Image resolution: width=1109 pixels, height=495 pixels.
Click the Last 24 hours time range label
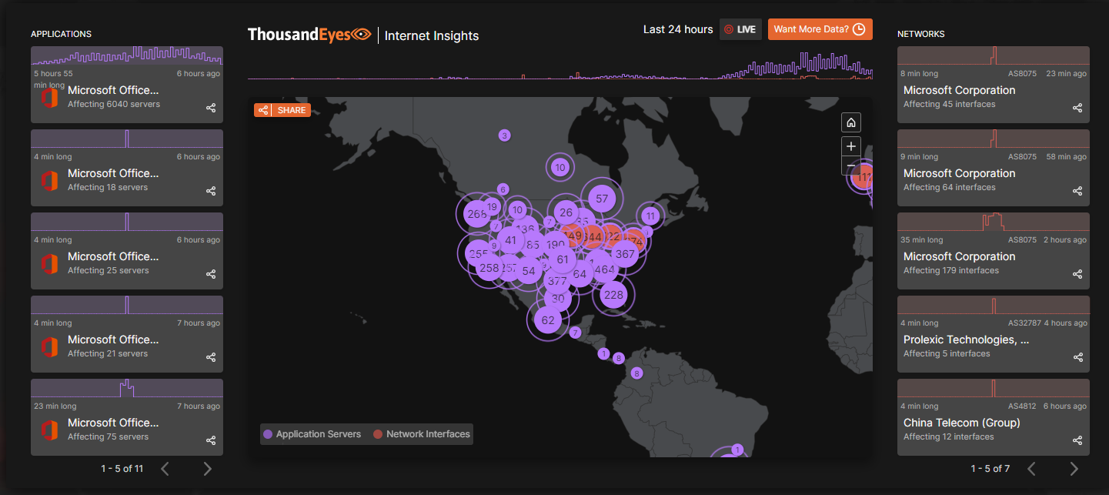678,29
